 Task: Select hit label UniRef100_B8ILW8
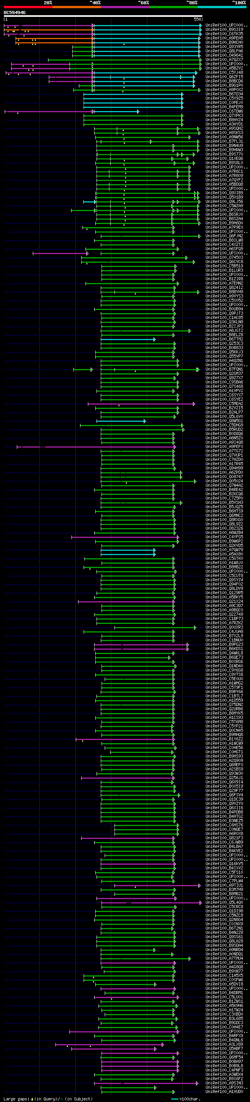pos(224,240)
